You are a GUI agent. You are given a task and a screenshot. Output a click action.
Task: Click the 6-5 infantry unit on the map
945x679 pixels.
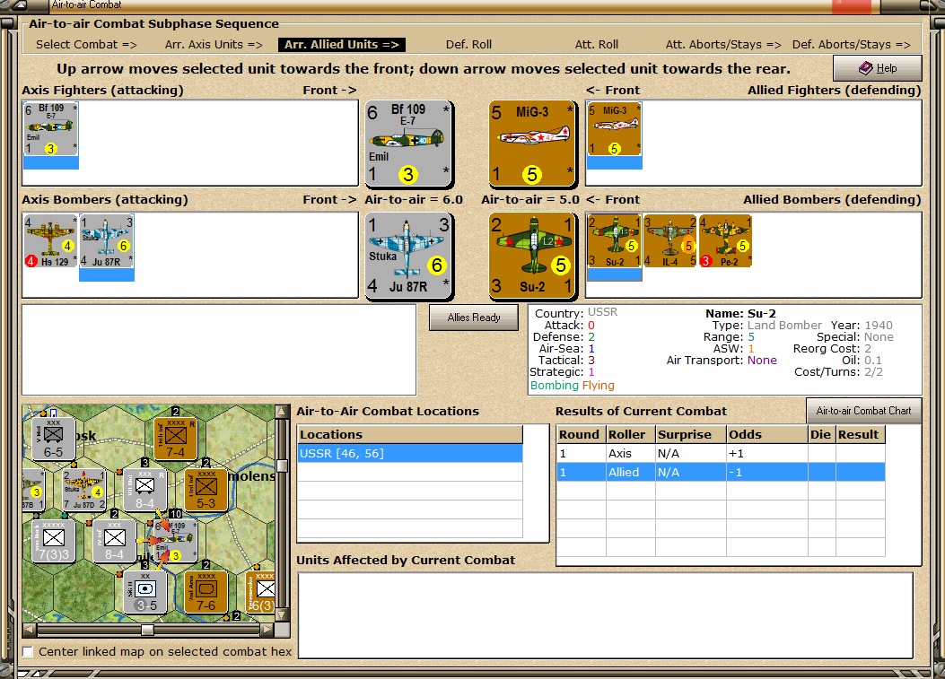[x=53, y=440]
